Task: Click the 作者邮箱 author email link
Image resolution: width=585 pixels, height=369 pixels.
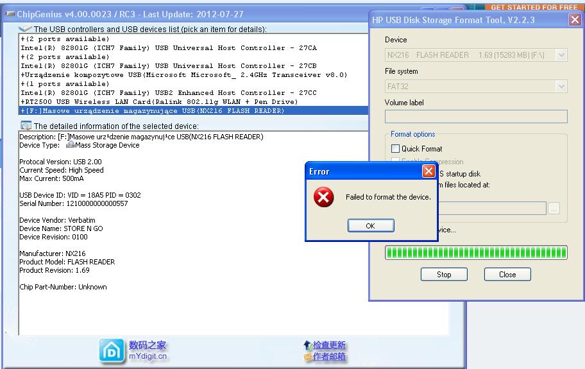Action: [x=329, y=357]
